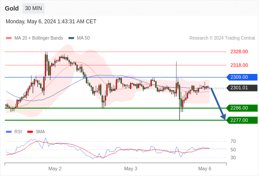This screenshot has height=176, width=259.
Task: Click the 'RSI' legend label
Action: pos(18,132)
